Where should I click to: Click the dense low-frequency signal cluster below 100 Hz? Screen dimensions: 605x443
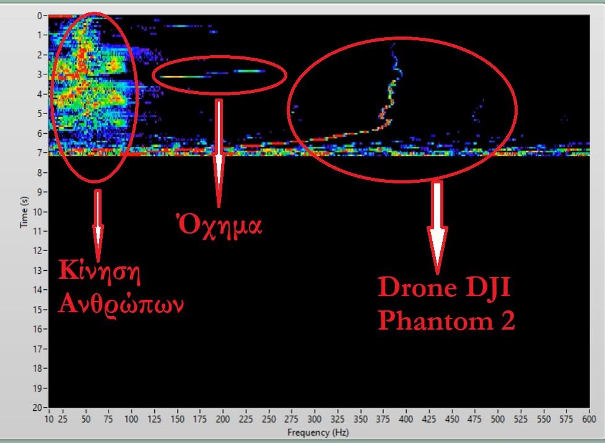[x=89, y=85]
